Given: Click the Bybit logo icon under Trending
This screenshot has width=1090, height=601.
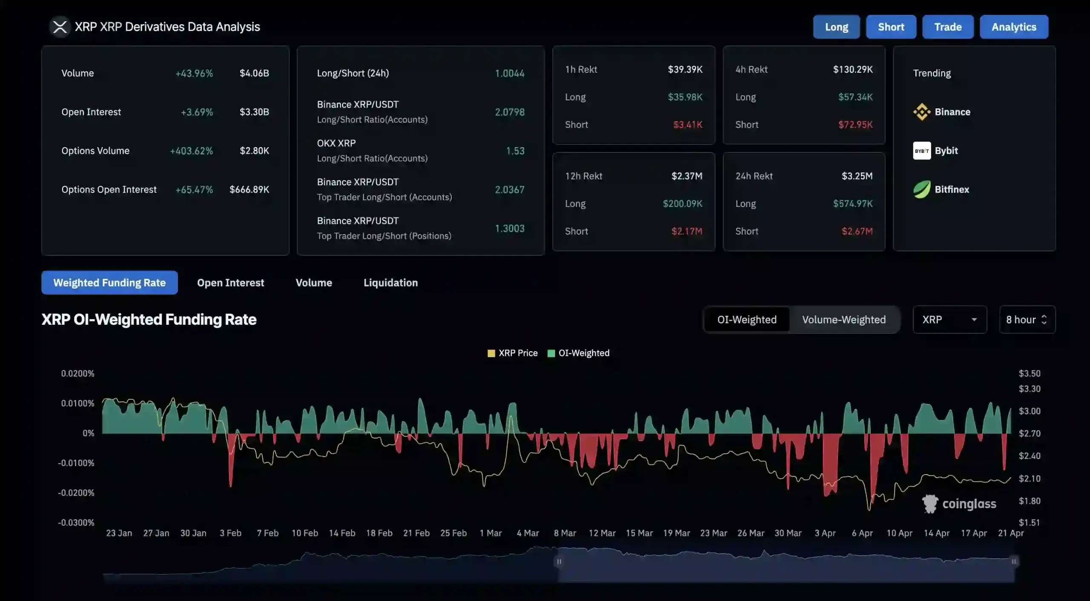Looking at the screenshot, I should (922, 151).
